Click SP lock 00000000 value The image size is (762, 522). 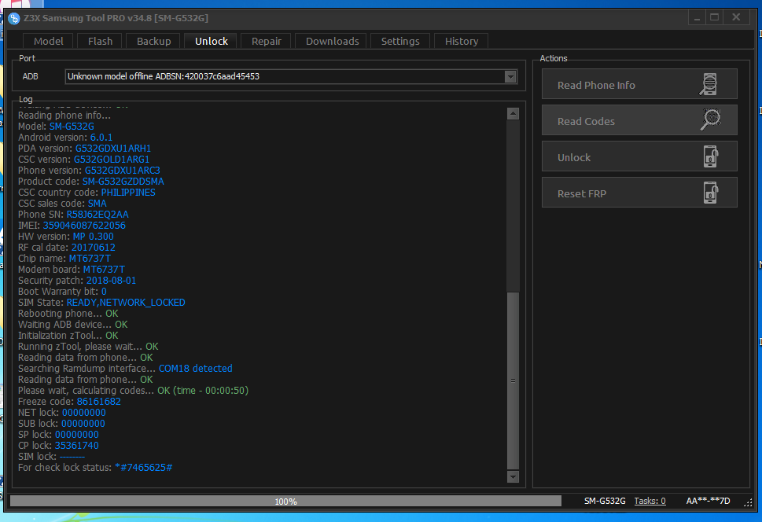pos(77,435)
